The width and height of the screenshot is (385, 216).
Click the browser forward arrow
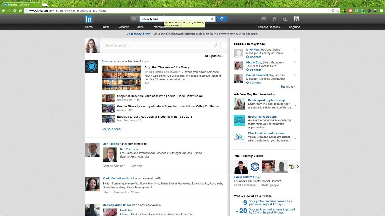[9, 11]
